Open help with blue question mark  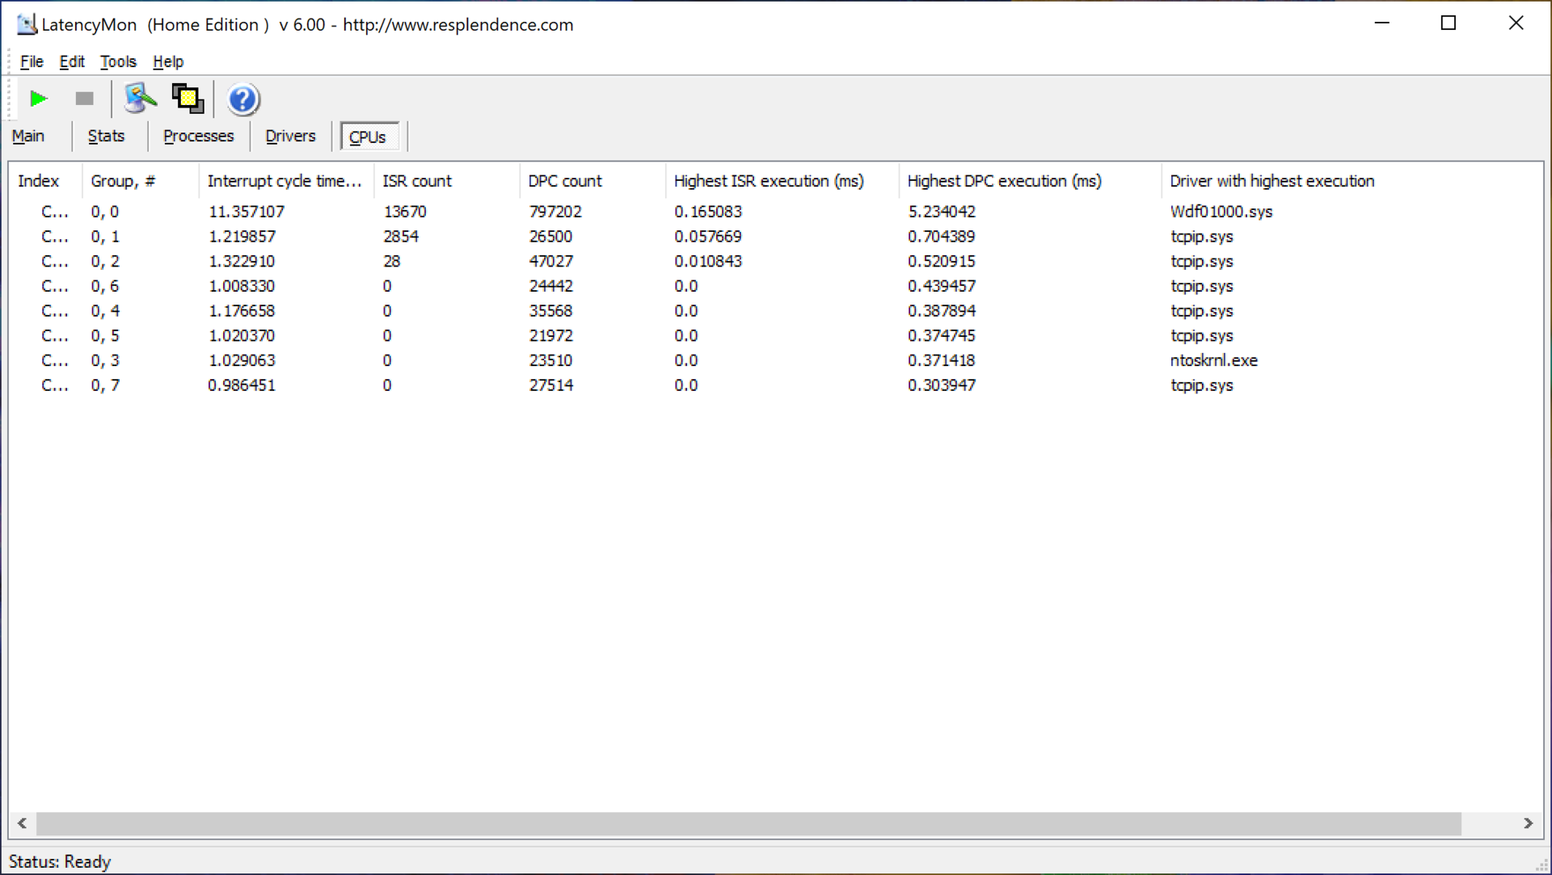tap(242, 99)
